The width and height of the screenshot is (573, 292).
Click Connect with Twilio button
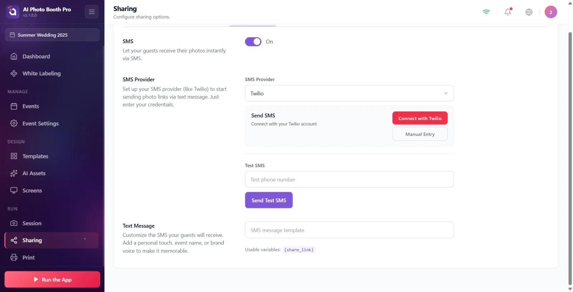coord(420,118)
